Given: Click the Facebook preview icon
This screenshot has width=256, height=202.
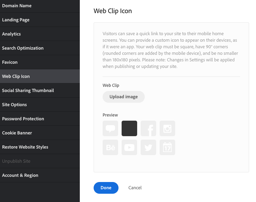Looking at the screenshot, I should click(148, 128).
